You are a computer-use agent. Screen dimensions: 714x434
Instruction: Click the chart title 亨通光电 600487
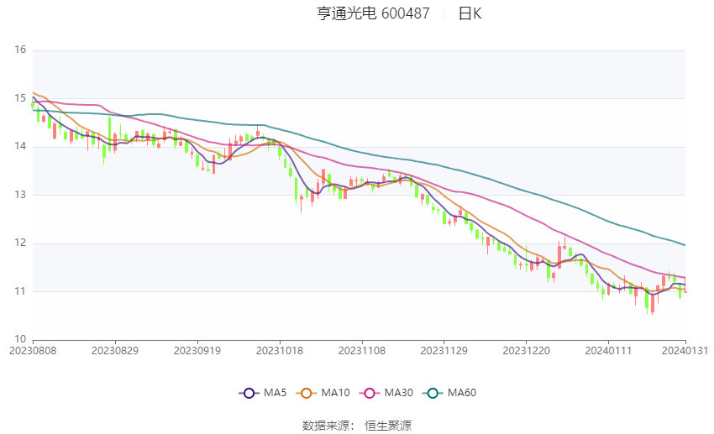point(373,13)
